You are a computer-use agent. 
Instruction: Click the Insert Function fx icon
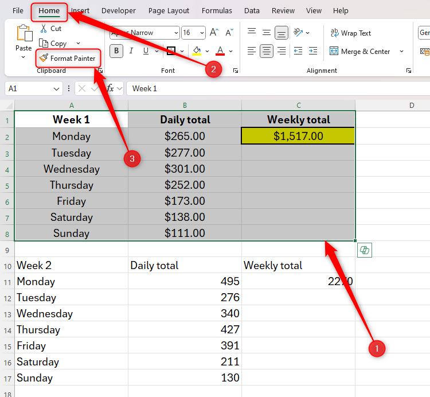(111, 88)
